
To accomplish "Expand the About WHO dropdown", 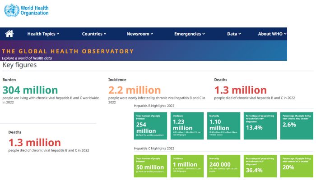I will (x=272, y=34).
